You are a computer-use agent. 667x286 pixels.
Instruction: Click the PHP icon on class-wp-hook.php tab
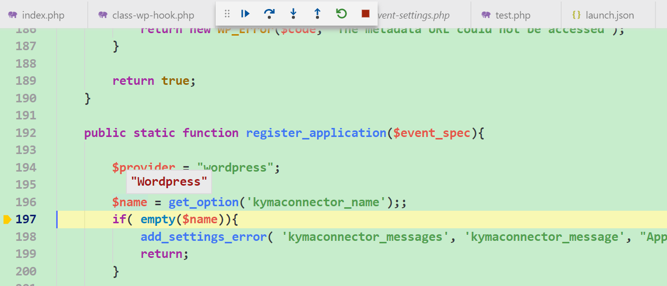(x=103, y=15)
